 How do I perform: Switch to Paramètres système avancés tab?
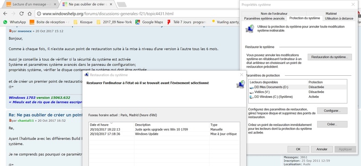pos(264,18)
